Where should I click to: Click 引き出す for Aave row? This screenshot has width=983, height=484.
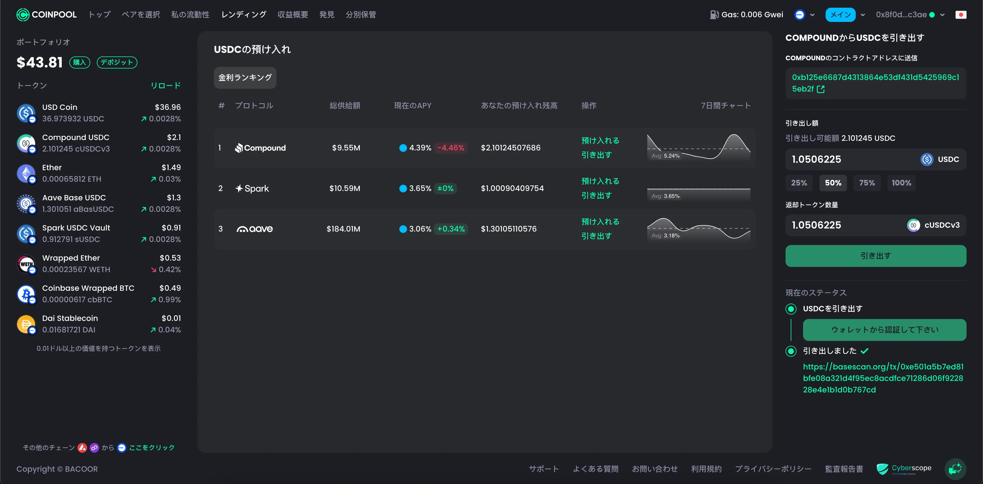597,236
